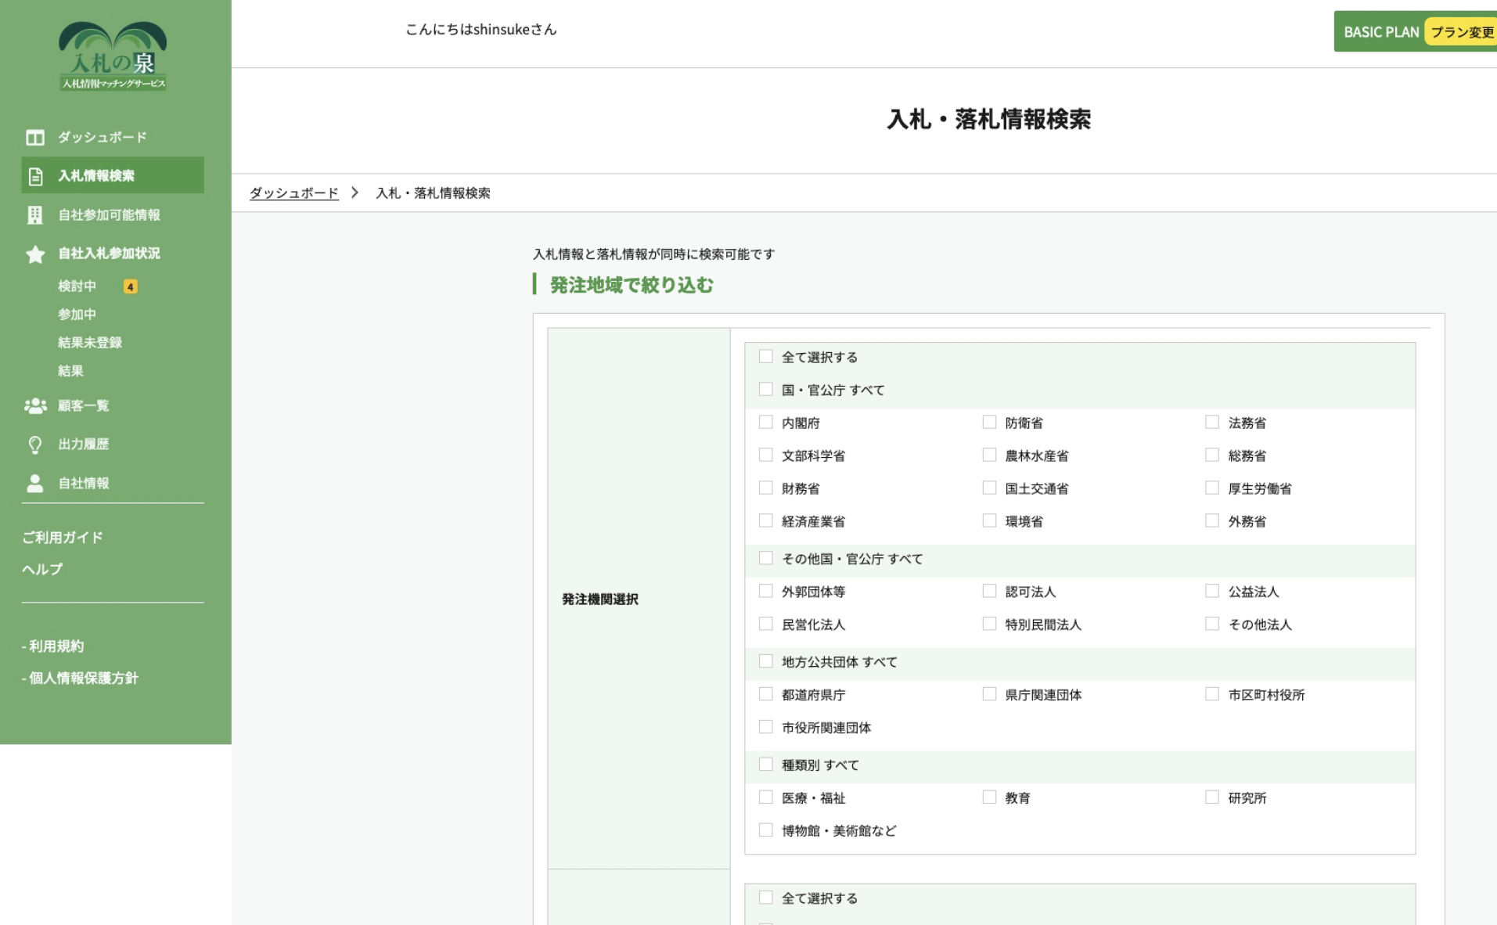
Task: Click the person icon beside 自社情報
Action: (35, 484)
